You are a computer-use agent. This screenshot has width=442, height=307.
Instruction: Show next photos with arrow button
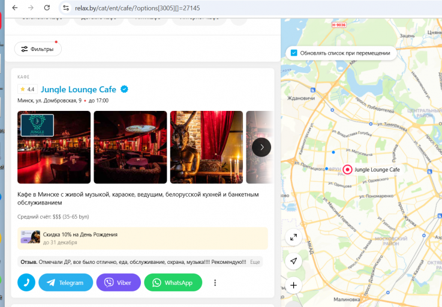coord(261,147)
